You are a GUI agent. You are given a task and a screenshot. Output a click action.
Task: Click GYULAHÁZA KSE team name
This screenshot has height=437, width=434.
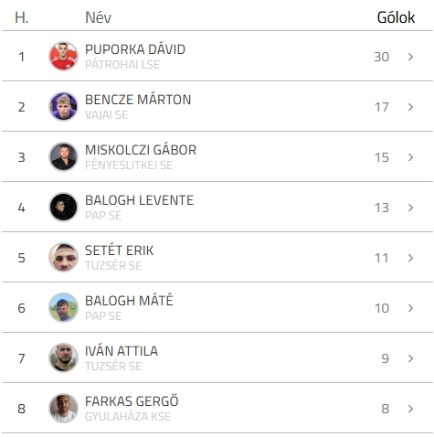[128, 417]
